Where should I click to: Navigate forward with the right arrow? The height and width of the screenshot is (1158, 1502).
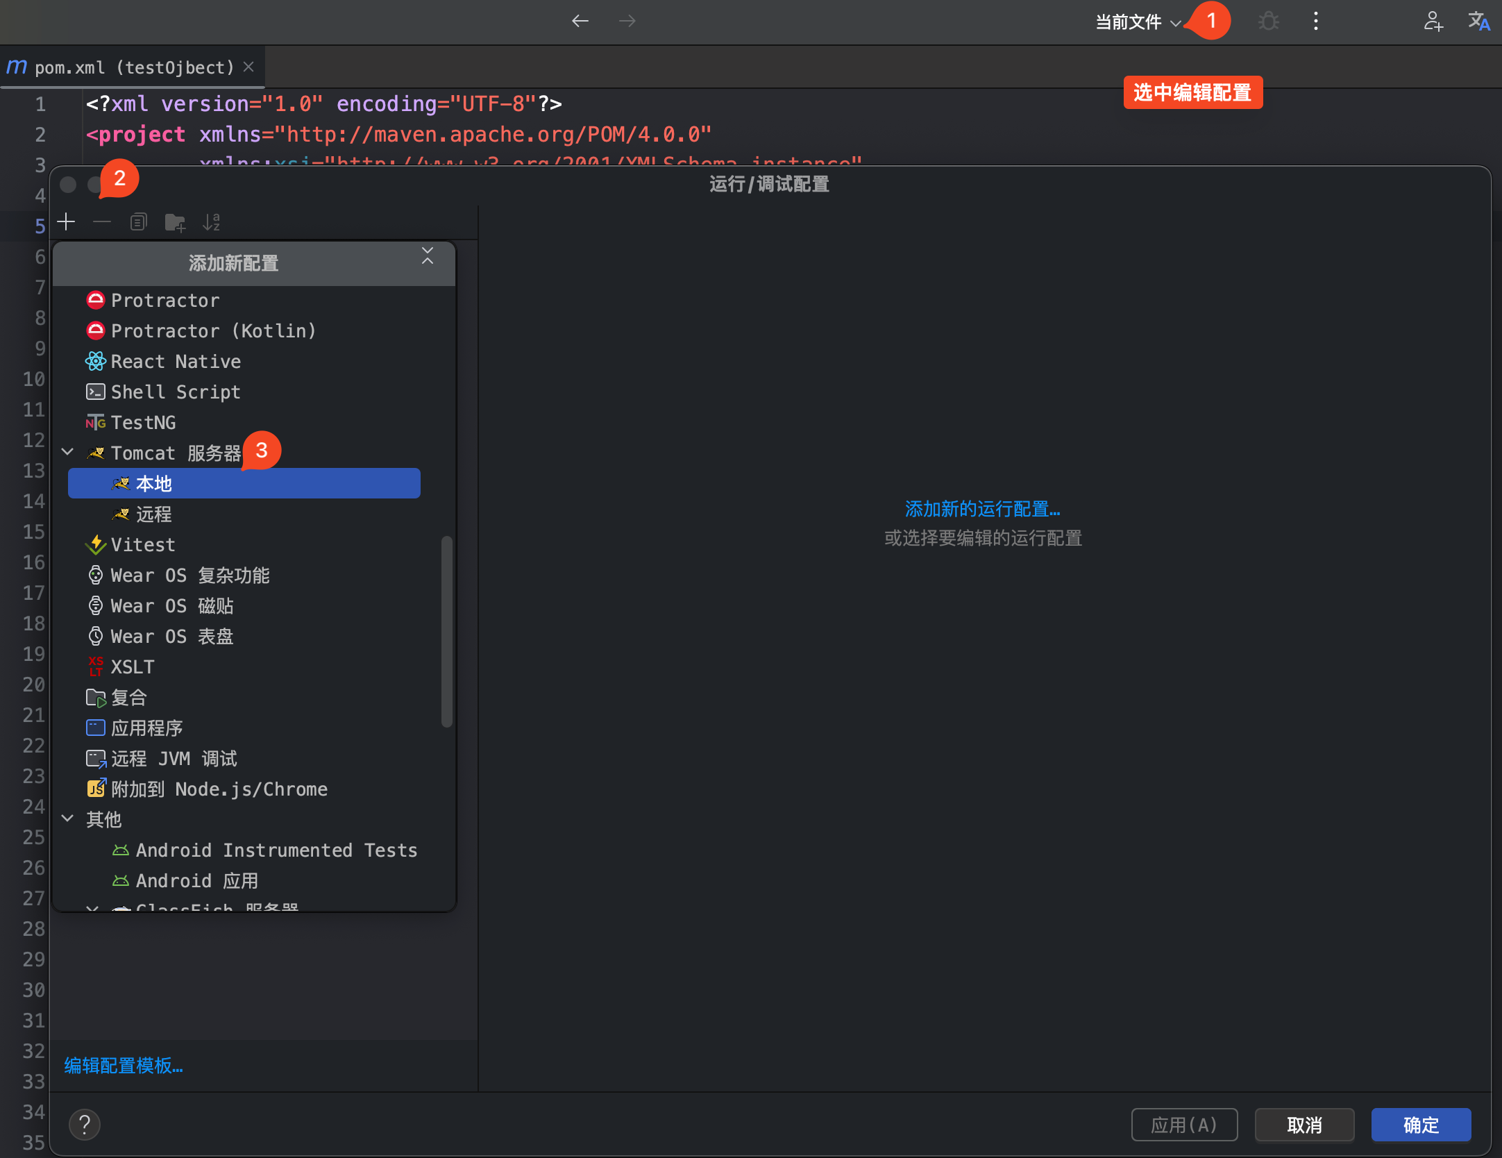[627, 22]
